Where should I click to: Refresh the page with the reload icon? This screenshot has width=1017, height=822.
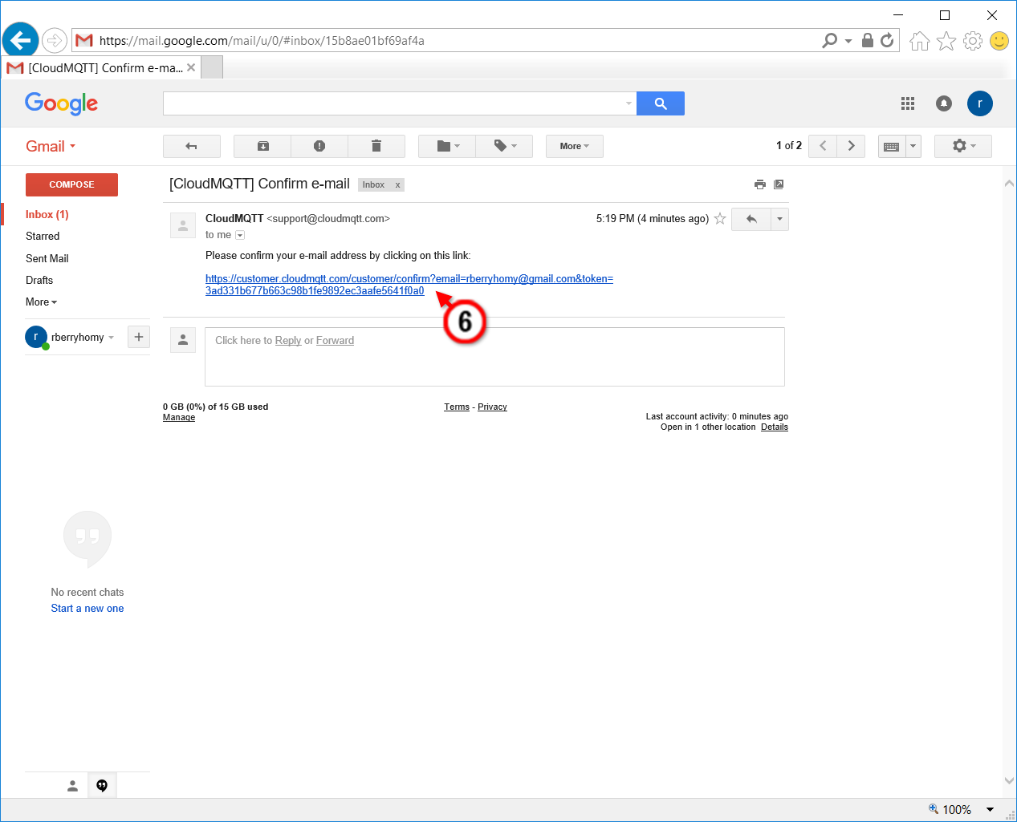click(x=887, y=40)
